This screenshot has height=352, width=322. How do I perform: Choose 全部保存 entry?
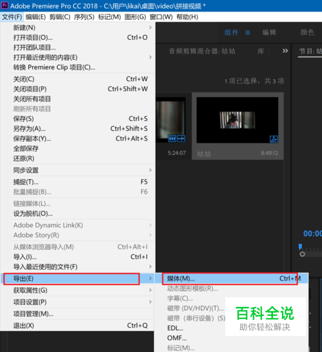click(78, 148)
